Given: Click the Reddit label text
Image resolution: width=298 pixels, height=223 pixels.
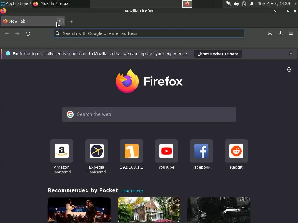Looking at the screenshot, I should coord(236,167).
